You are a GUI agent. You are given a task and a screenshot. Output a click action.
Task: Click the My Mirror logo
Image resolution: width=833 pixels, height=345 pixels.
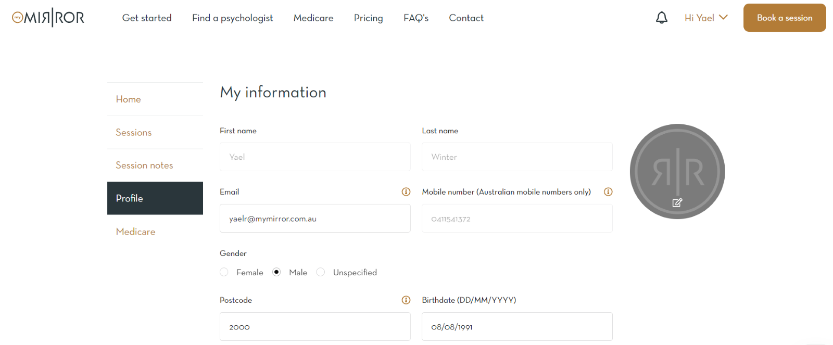[x=48, y=18]
